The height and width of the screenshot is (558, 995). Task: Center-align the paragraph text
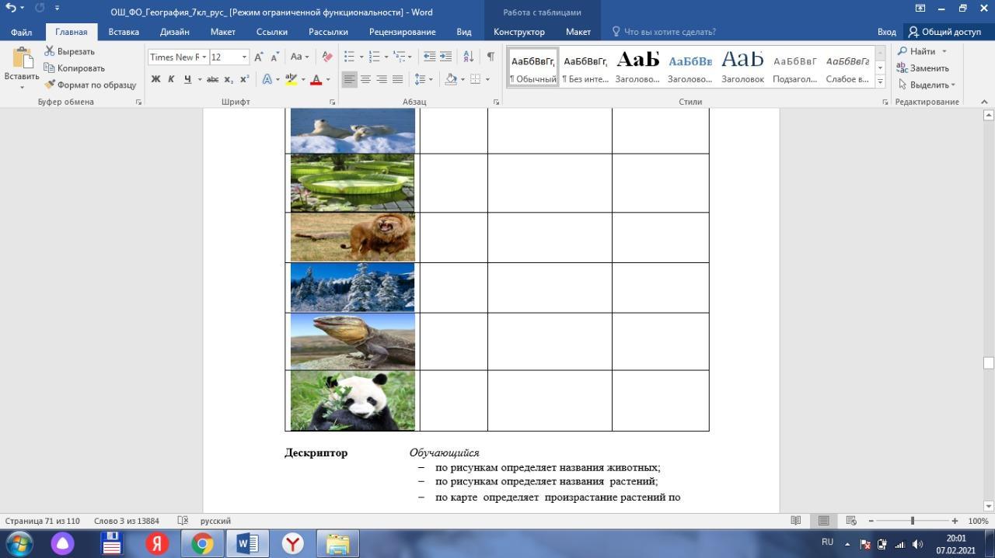(365, 79)
